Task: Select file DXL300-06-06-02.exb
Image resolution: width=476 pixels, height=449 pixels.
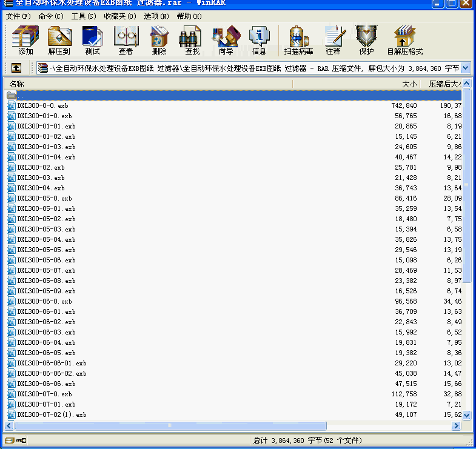Action: [x=52, y=373]
